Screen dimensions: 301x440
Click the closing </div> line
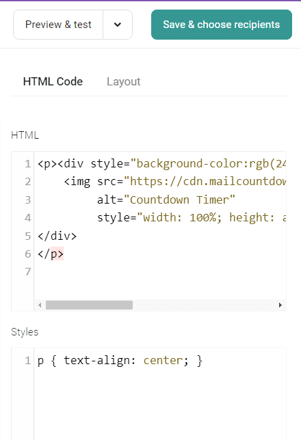click(57, 236)
